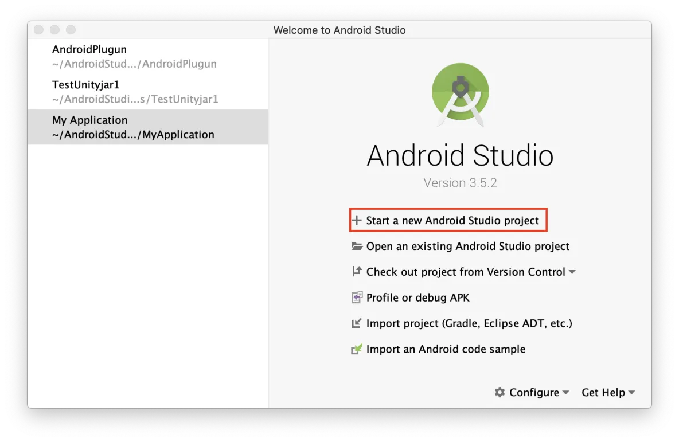The image size is (679, 442).
Task: Click the version control checkout icon
Action: 356,271
